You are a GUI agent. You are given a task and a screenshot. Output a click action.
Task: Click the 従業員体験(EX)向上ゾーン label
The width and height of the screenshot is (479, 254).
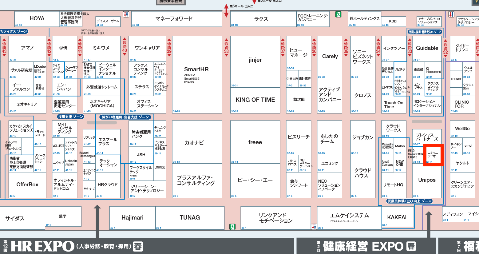coord(409,201)
